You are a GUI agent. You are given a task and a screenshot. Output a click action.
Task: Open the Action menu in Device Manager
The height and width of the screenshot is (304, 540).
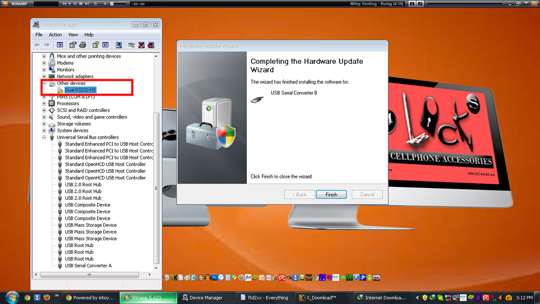coord(55,35)
